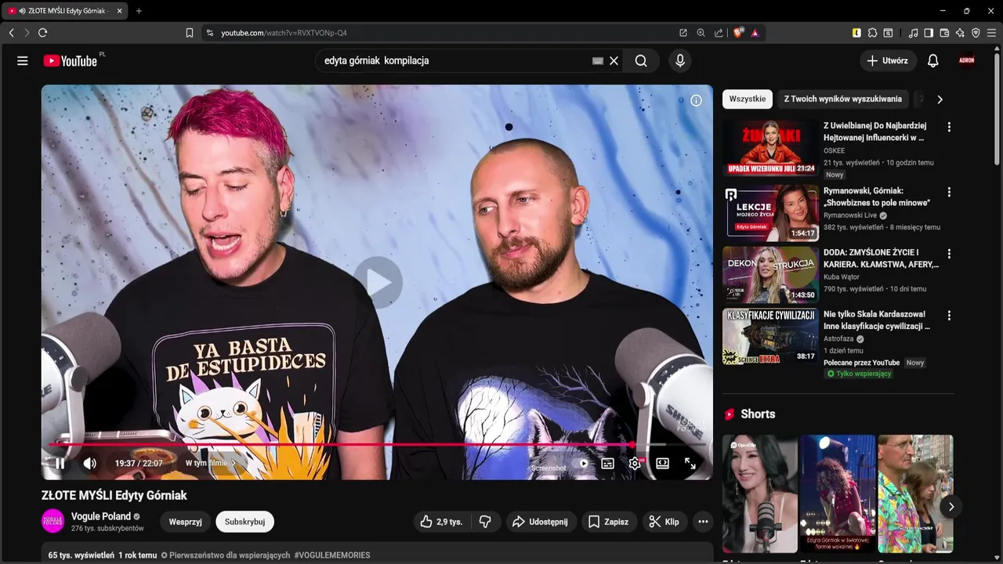Go back with the browser back arrow
The width and height of the screenshot is (1003, 564).
[x=11, y=33]
